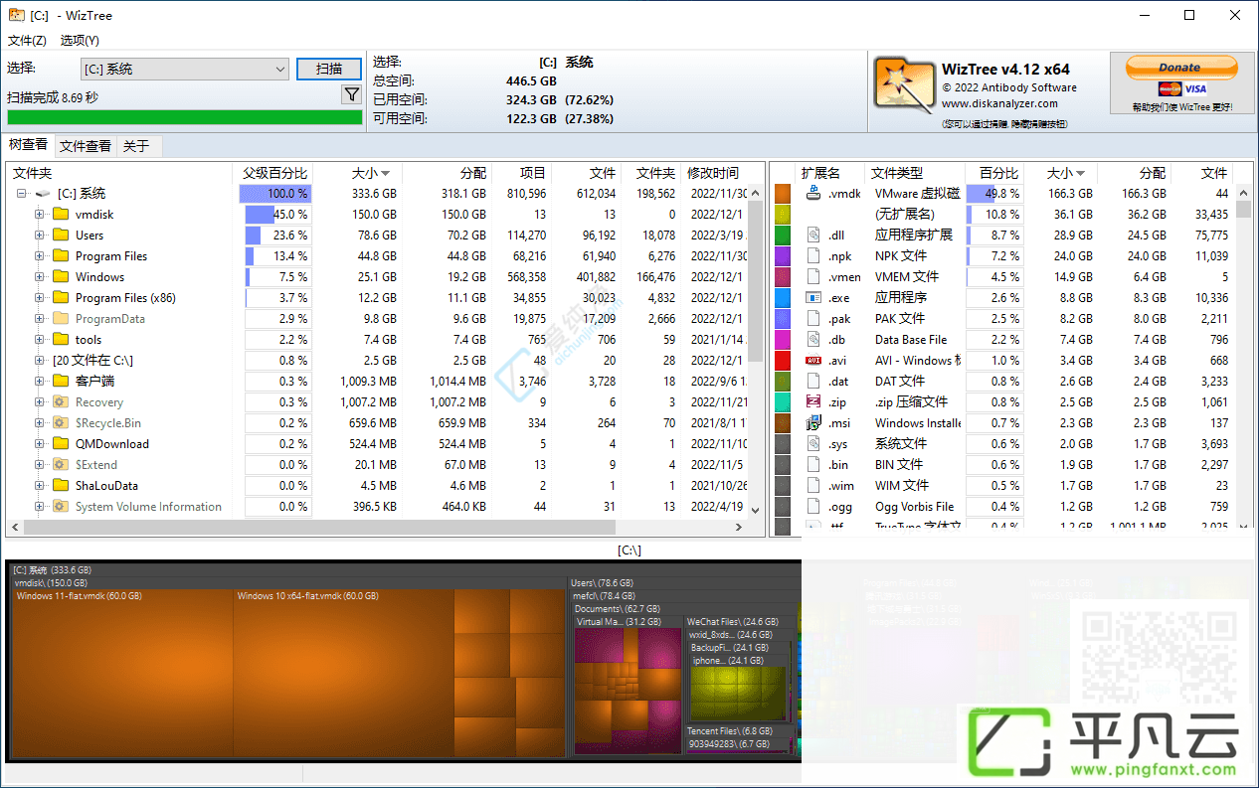Click the WizTree title bar app icon
This screenshot has width=1259, height=788.
click(x=16, y=15)
